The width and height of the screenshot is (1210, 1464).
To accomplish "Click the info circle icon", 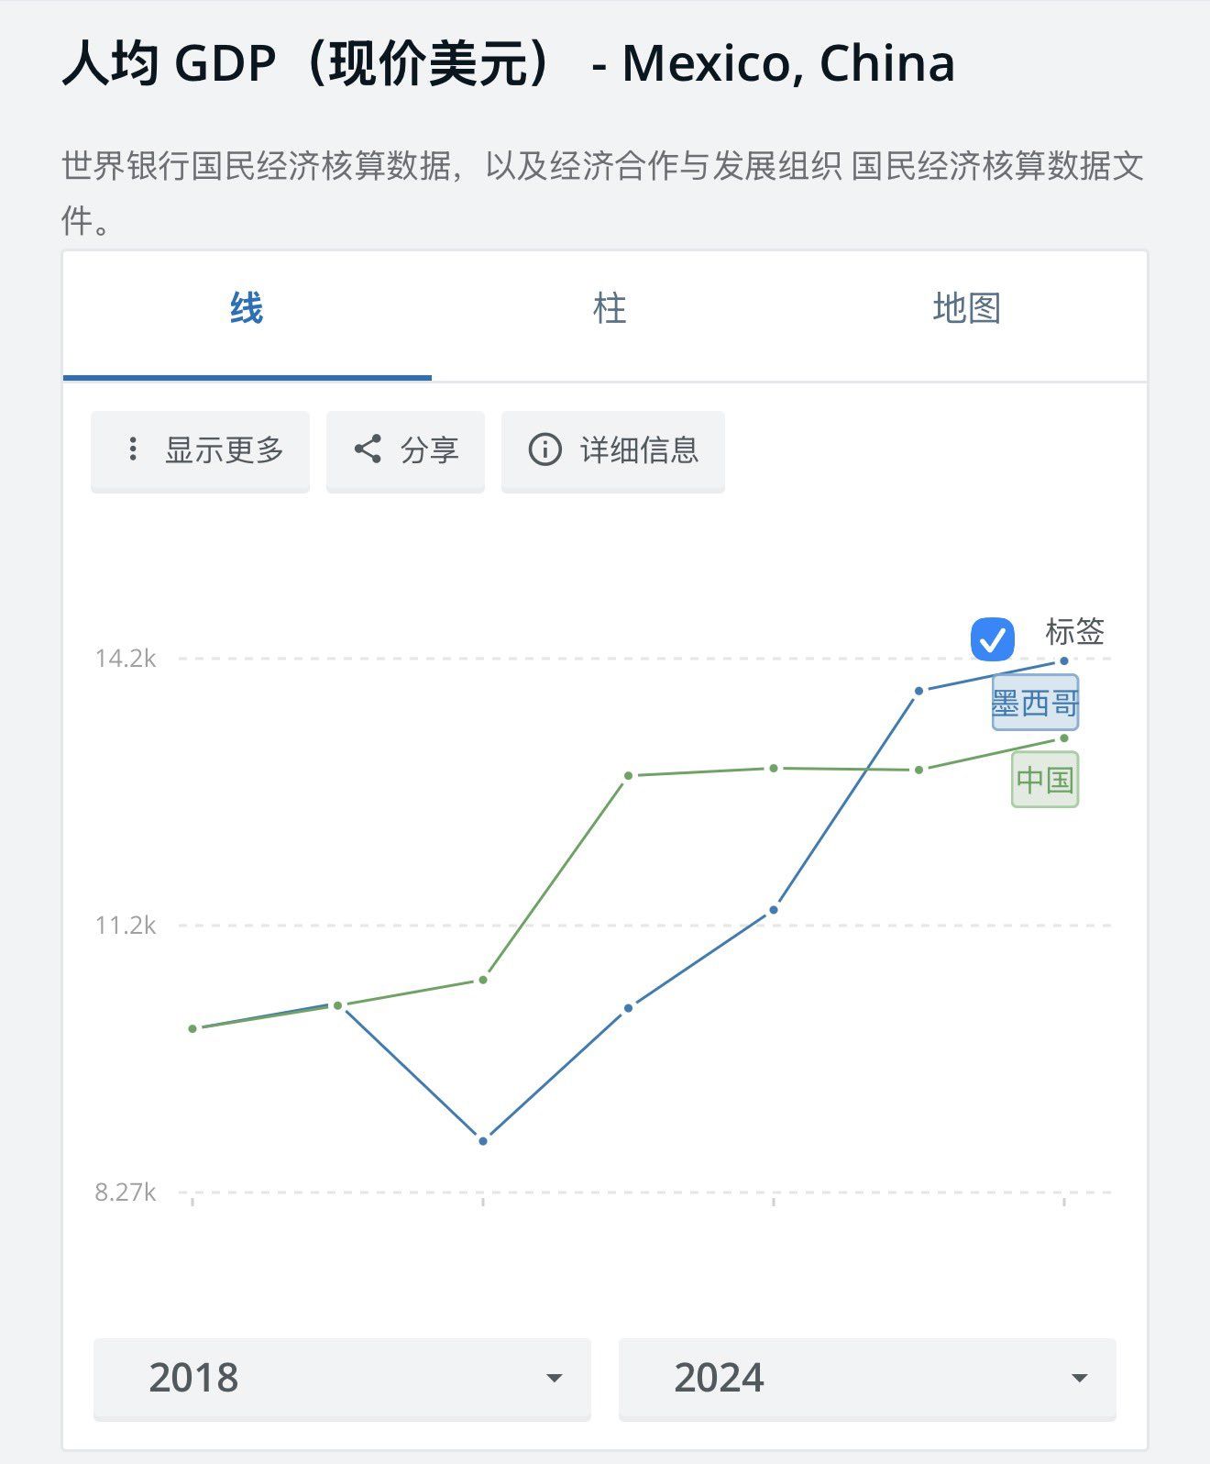I will [544, 449].
